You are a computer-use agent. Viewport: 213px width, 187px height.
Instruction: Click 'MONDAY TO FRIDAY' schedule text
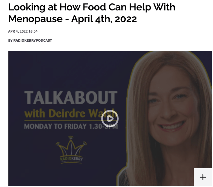click(55, 126)
